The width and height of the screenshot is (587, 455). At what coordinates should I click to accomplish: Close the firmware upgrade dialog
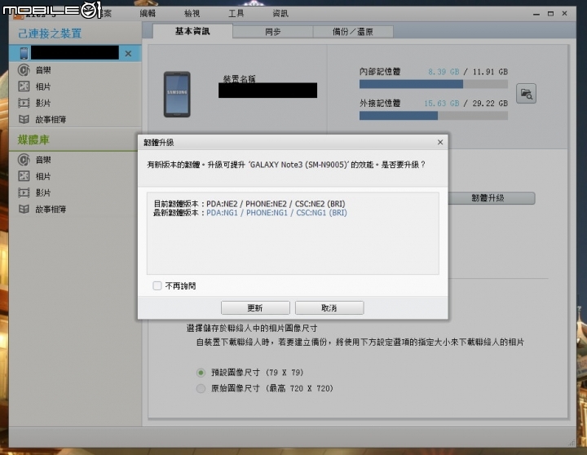tap(440, 143)
